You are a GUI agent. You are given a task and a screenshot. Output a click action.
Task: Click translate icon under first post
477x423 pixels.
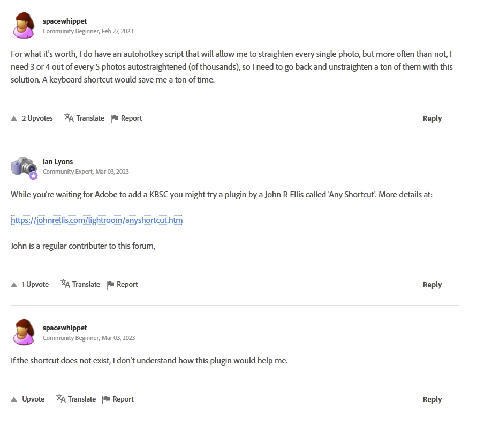click(x=69, y=118)
